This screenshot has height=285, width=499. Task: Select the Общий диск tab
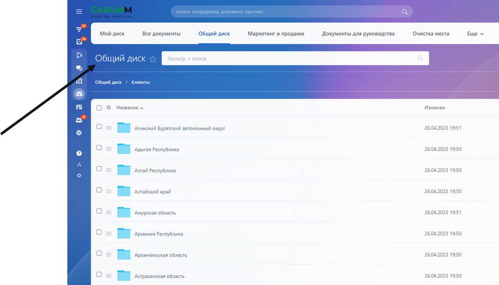(x=214, y=34)
